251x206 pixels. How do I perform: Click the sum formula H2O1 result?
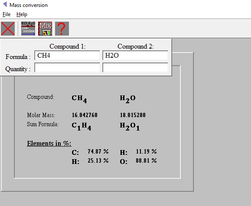click(x=130, y=126)
